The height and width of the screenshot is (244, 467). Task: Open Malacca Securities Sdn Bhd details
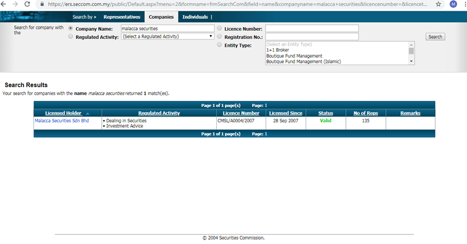click(x=62, y=121)
